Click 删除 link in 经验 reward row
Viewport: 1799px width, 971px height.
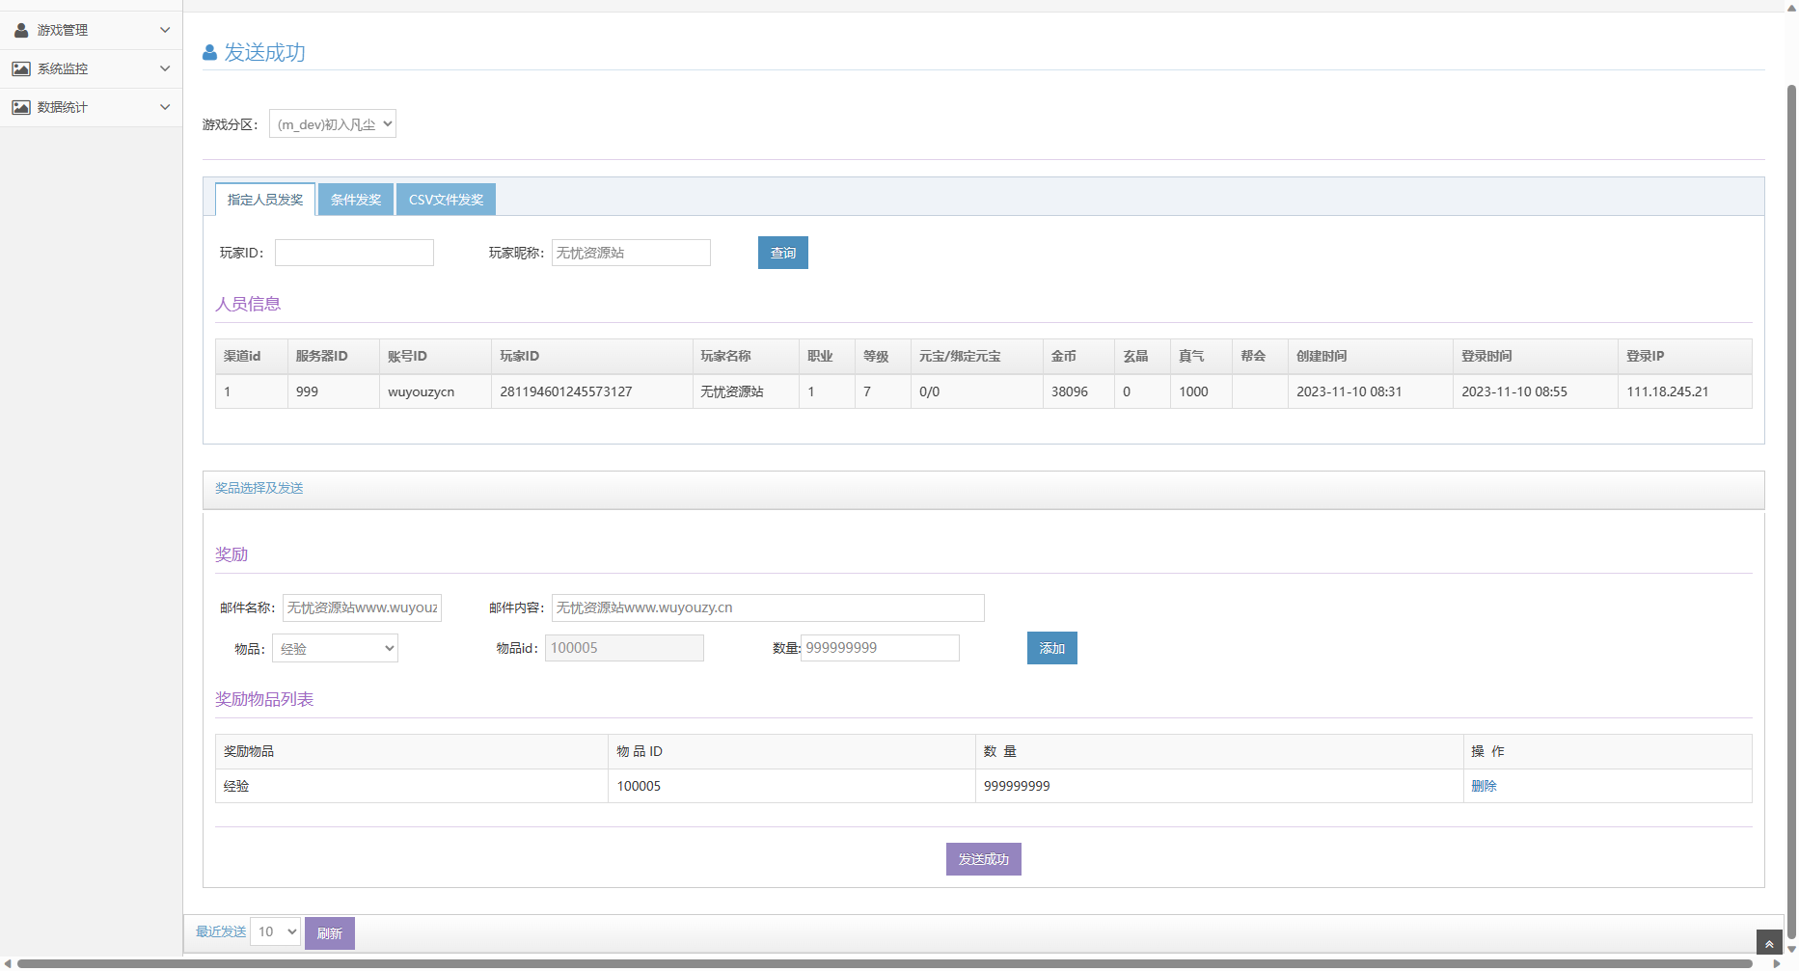(1484, 786)
